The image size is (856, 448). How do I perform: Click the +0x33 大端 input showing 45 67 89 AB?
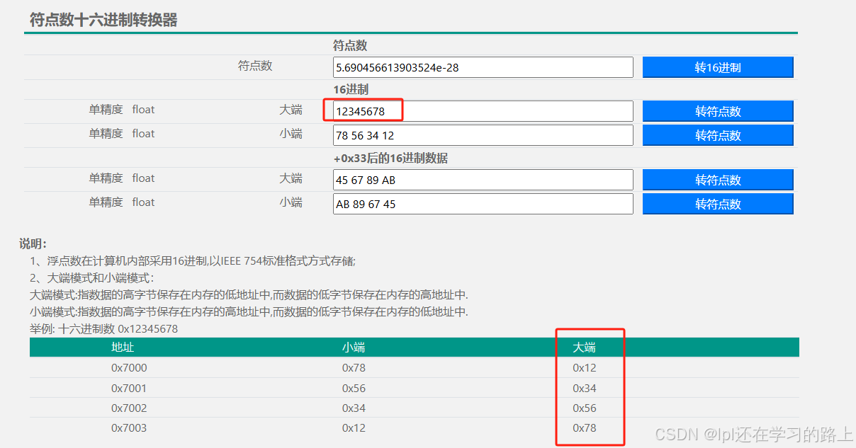pos(482,180)
